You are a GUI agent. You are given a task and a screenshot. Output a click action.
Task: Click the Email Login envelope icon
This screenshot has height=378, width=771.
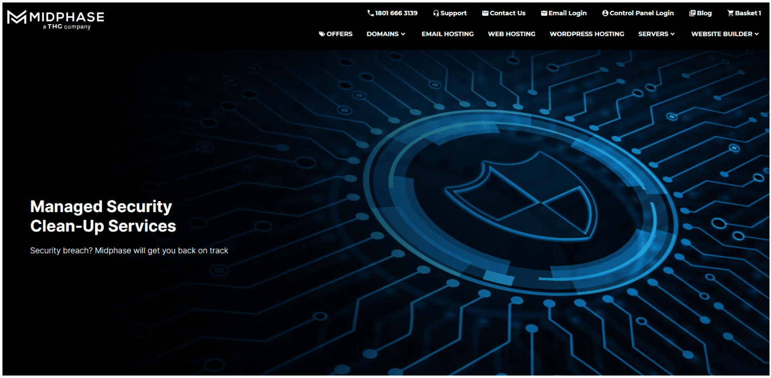pos(544,13)
